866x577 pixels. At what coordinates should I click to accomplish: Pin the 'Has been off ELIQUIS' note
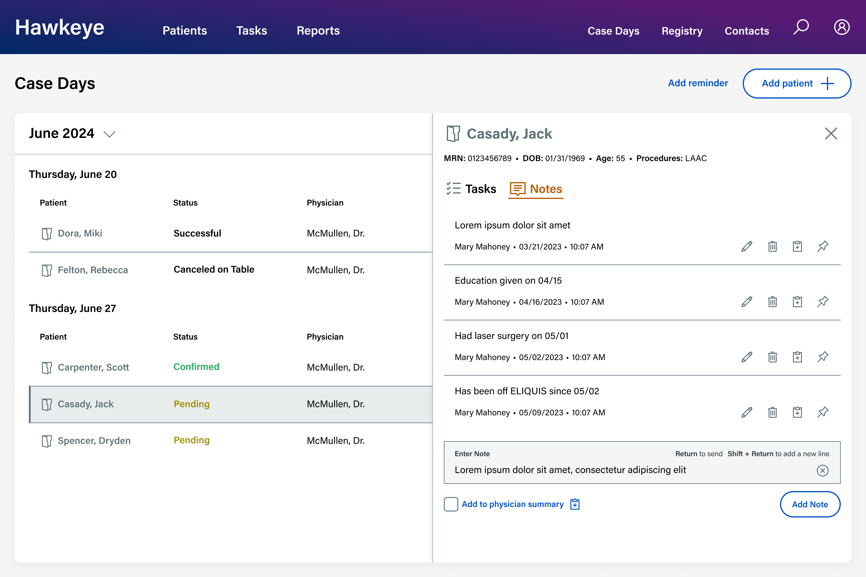[823, 412]
